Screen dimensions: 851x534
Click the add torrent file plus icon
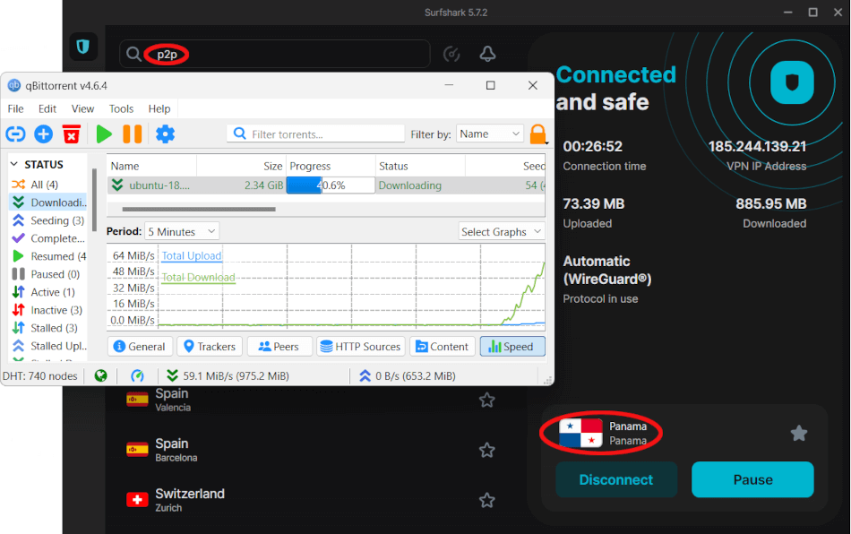coord(43,133)
